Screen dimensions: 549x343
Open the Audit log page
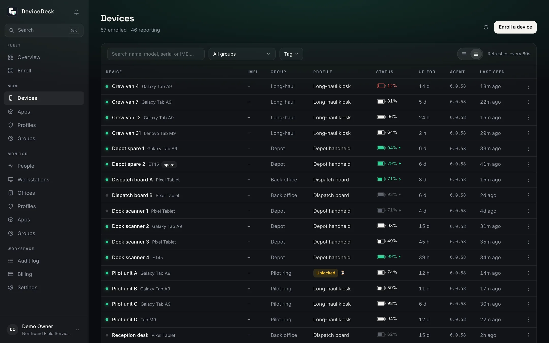pos(44,261)
